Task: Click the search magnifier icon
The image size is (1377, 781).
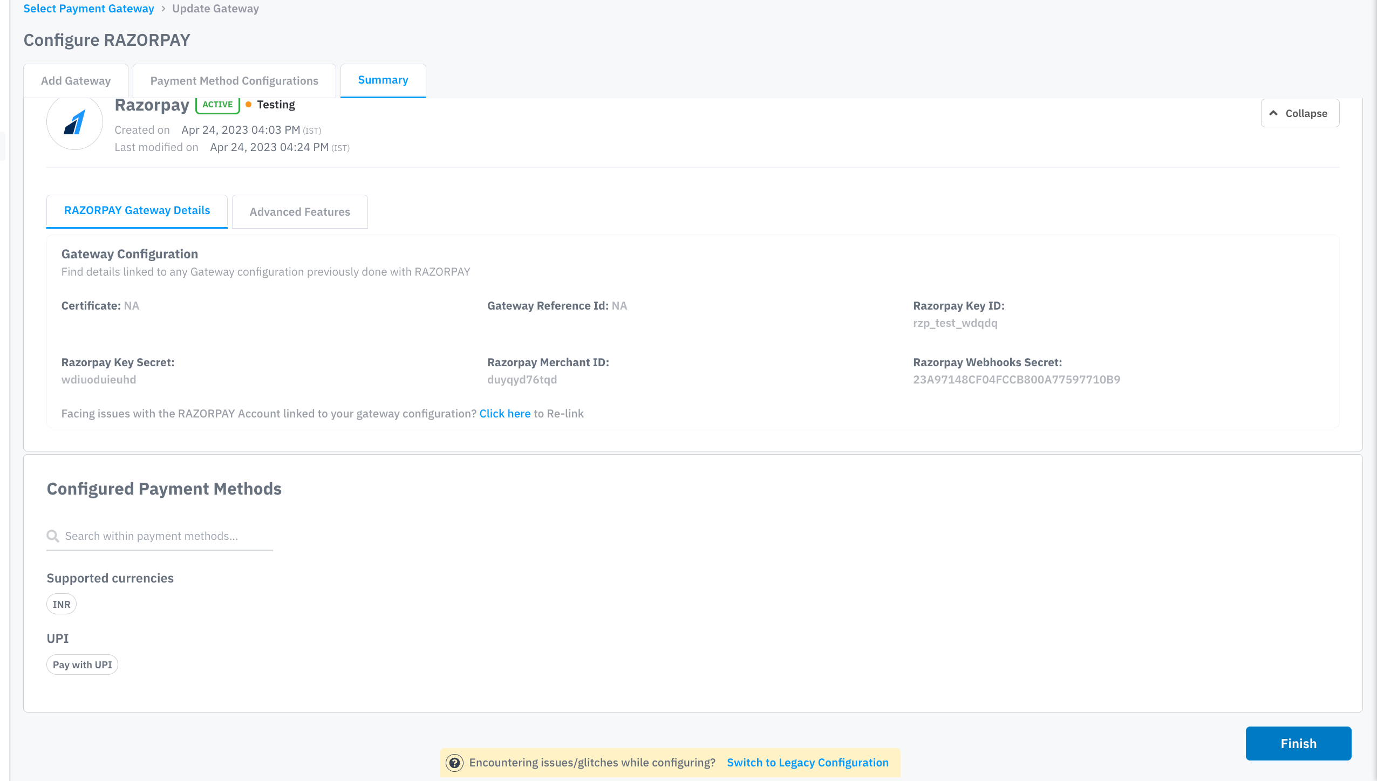Action: pos(52,536)
